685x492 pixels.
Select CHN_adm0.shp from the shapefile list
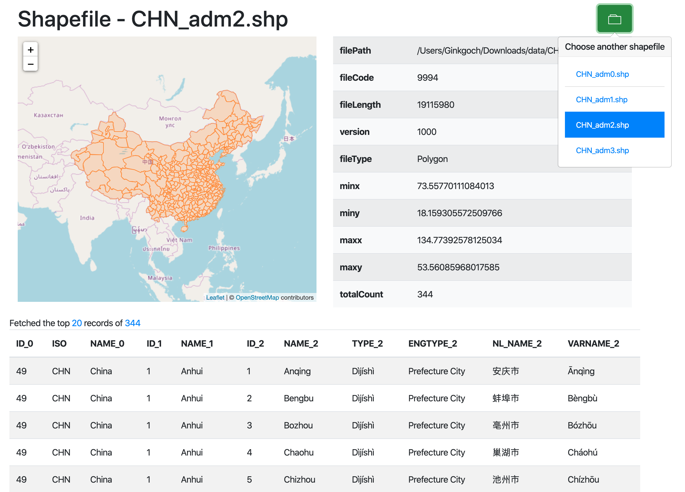coord(602,74)
